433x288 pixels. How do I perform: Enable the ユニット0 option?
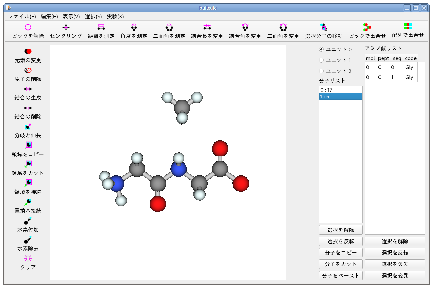[322, 49]
